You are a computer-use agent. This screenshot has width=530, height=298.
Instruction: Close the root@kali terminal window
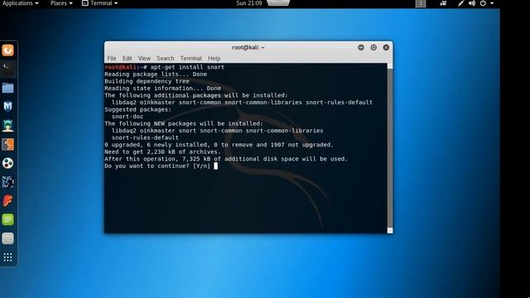tap(386, 48)
